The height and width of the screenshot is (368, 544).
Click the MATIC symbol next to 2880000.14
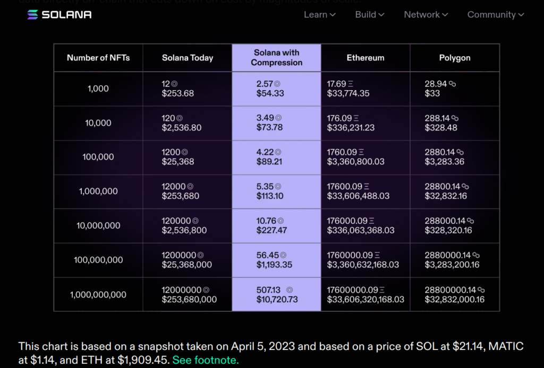tap(476, 255)
